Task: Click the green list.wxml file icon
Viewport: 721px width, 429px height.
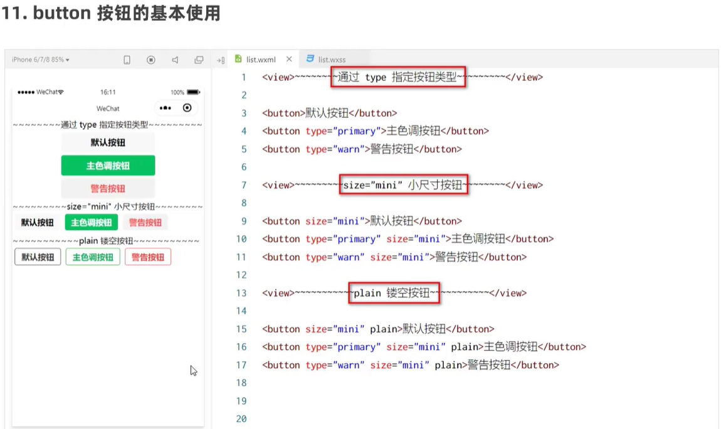Action: [239, 59]
